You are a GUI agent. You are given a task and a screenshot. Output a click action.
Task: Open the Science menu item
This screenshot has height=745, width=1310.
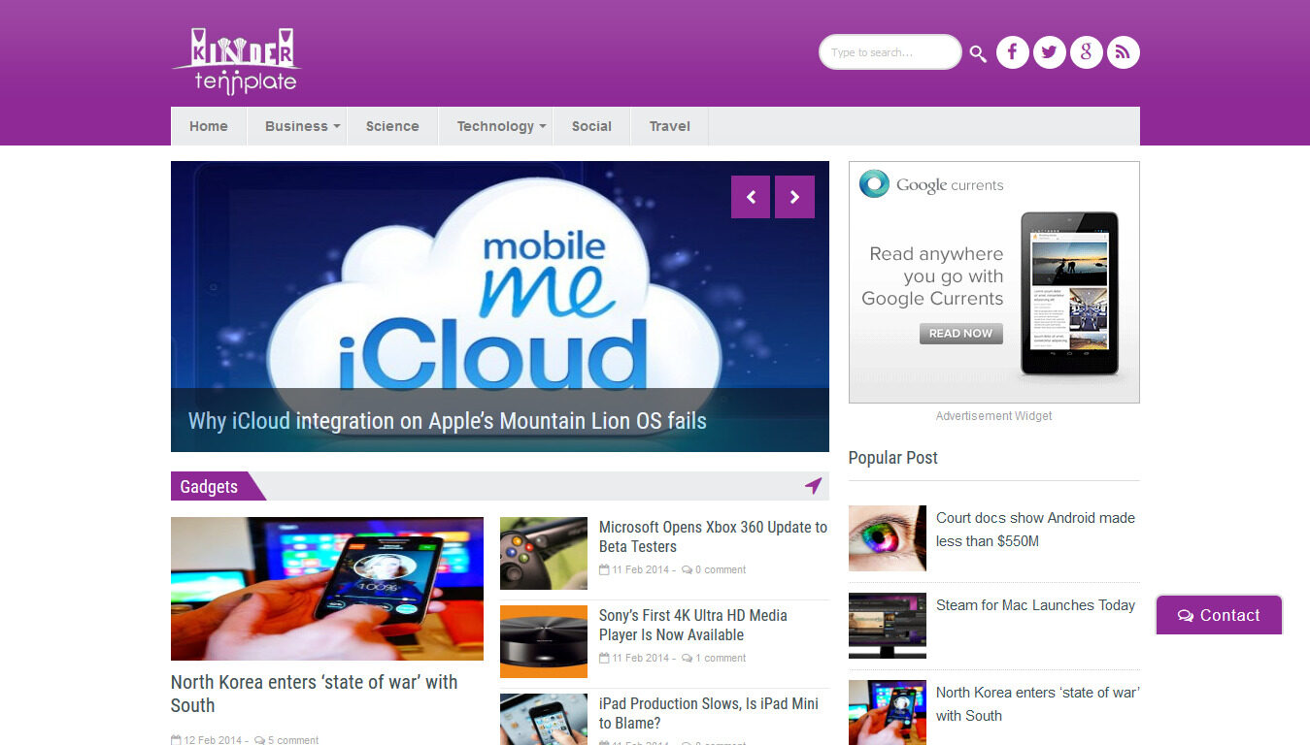click(392, 126)
